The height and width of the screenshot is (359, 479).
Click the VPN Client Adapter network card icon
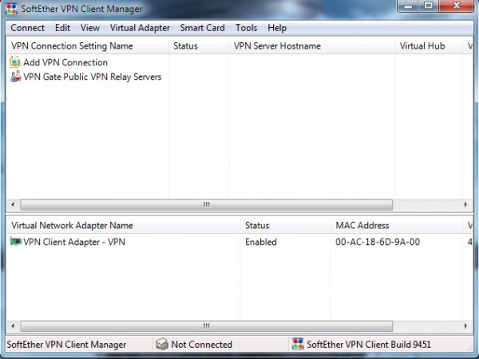pyautogui.click(x=15, y=242)
